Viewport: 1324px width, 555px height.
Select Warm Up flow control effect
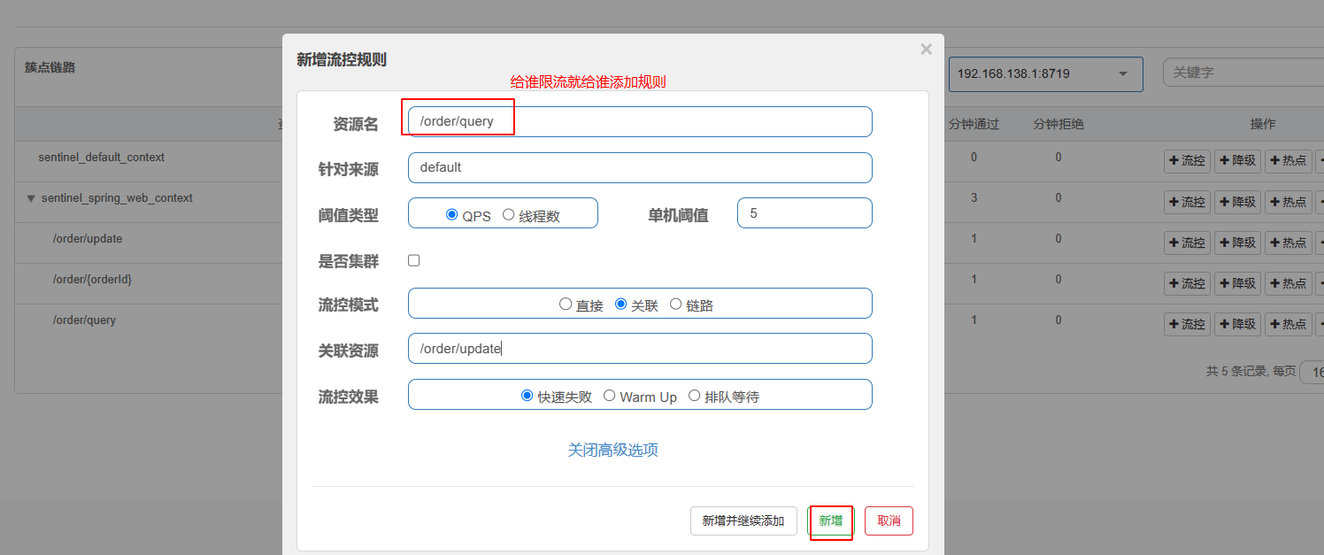pyautogui.click(x=610, y=396)
